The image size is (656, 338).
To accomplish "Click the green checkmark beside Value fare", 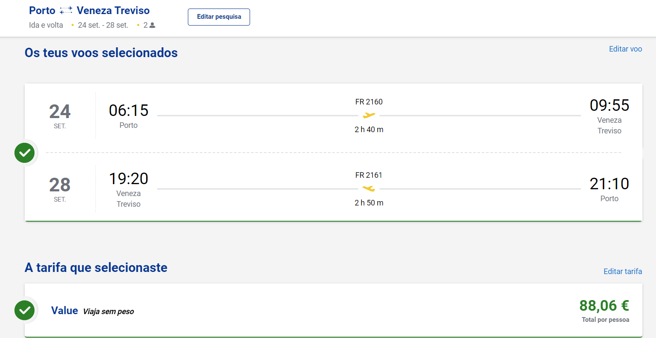I will tap(25, 310).
